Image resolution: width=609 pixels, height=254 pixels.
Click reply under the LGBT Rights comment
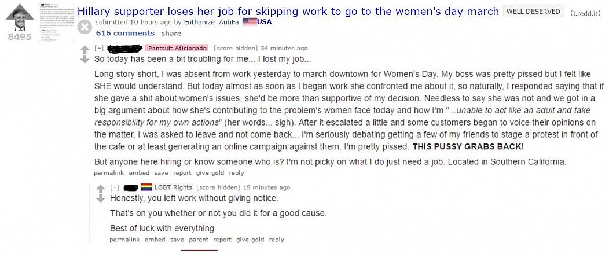pos(277,240)
